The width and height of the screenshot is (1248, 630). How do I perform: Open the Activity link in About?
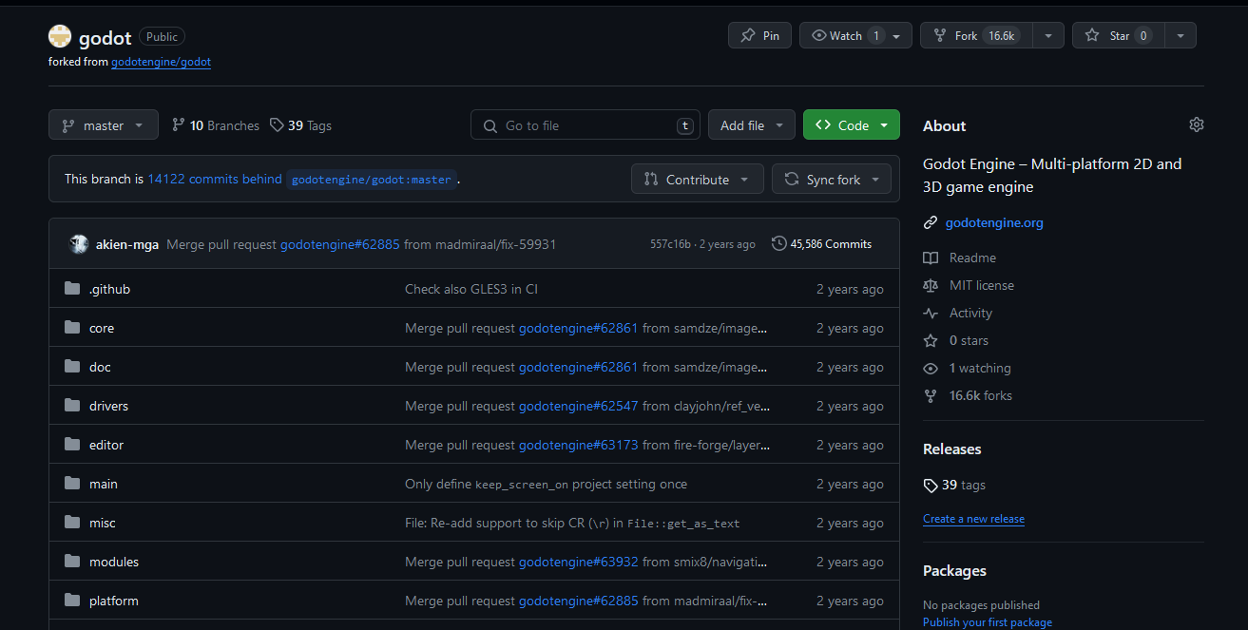click(970, 313)
